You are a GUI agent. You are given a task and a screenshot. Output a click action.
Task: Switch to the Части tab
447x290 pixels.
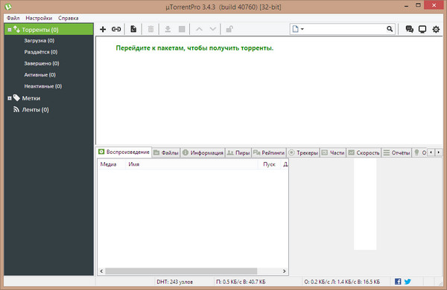coord(333,153)
